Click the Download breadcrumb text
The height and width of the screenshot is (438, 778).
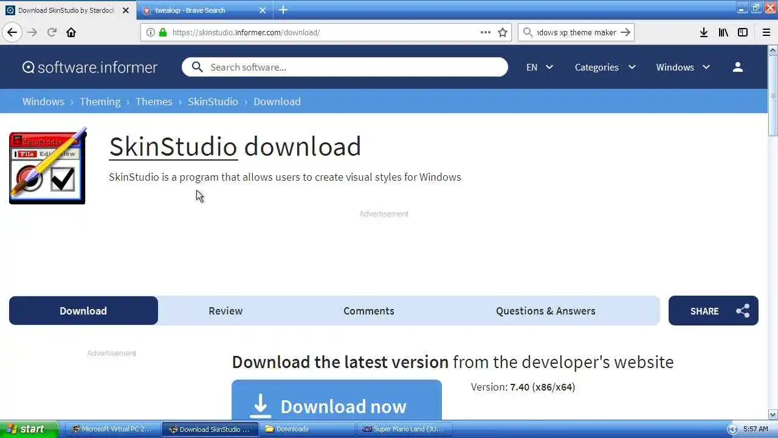click(277, 102)
